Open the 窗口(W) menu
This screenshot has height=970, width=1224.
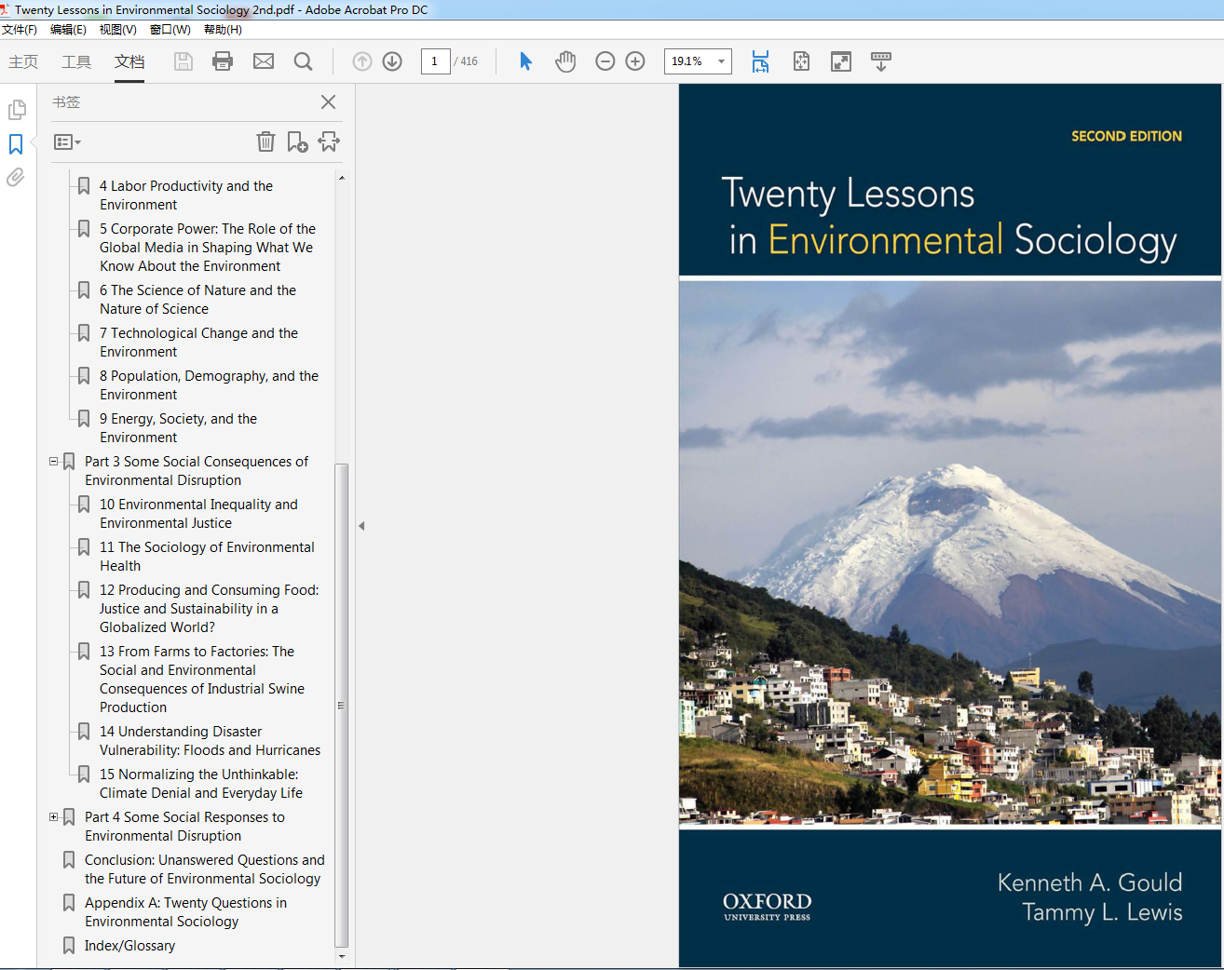[170, 30]
